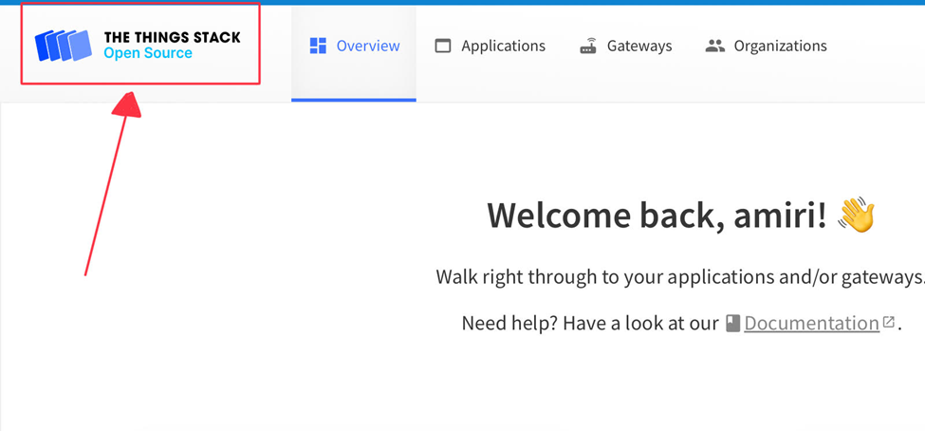
Task: Click the Documentation book icon
Action: [x=732, y=323]
